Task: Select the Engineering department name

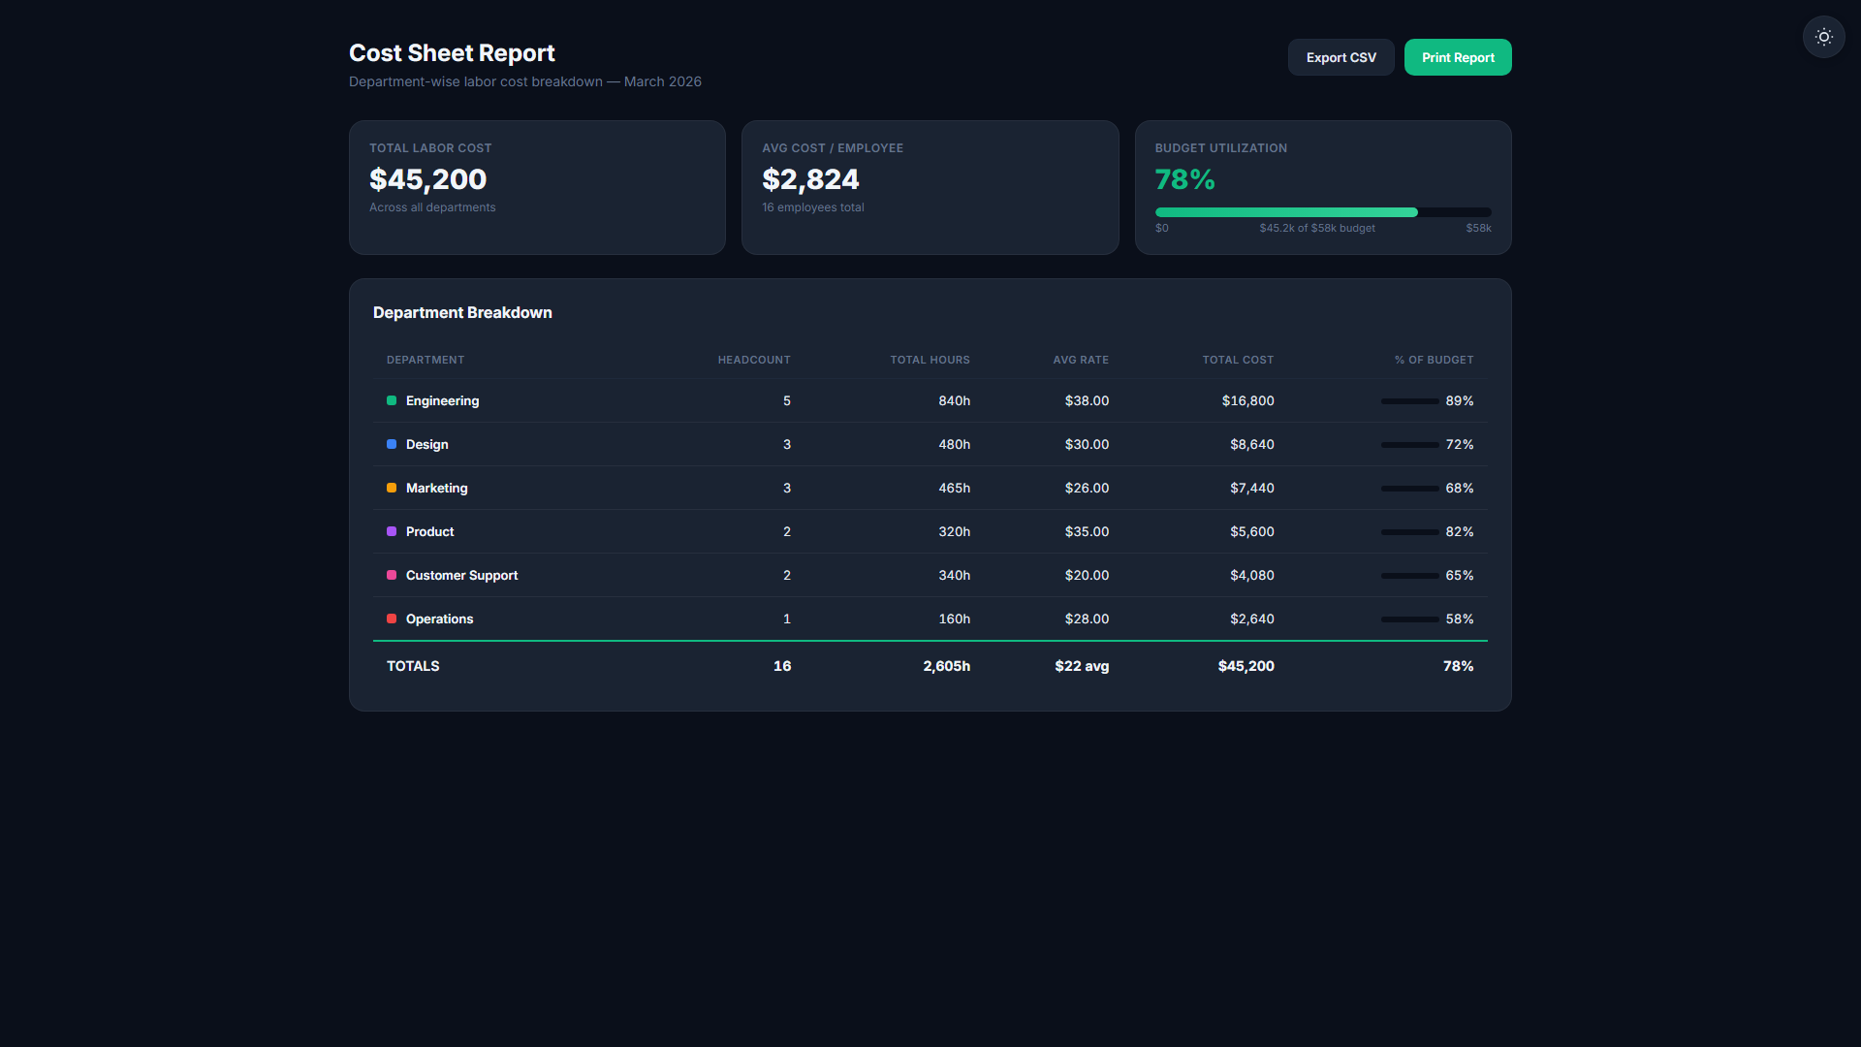Action: coord(442,400)
